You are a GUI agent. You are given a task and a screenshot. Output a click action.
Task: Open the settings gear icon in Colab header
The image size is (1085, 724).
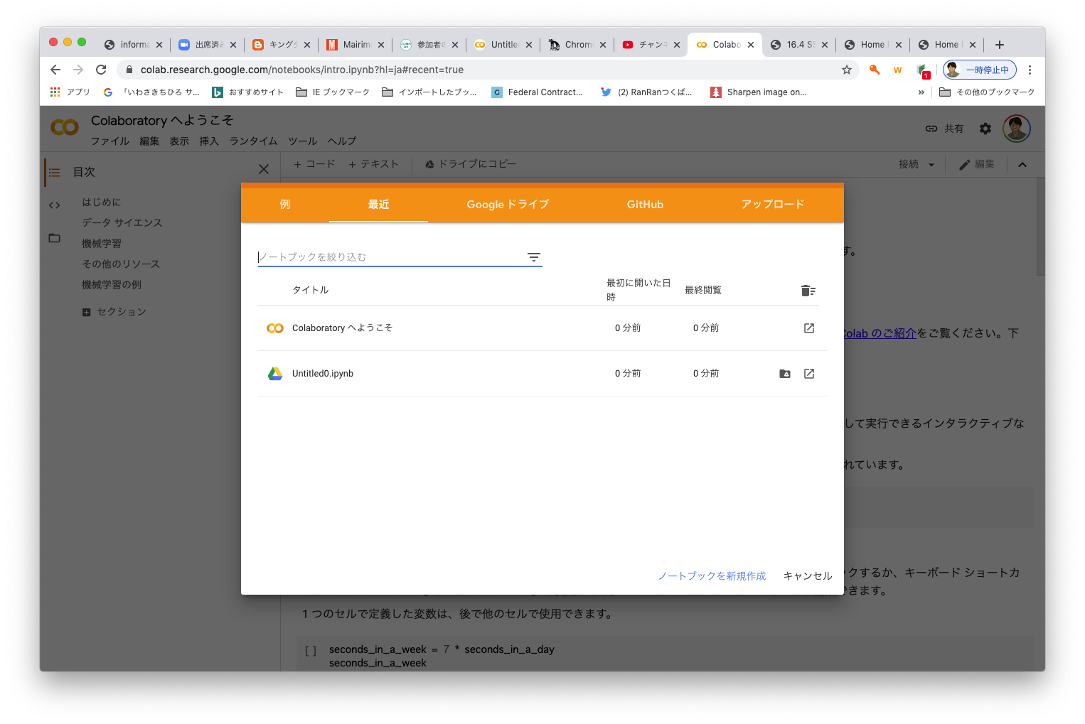(x=985, y=129)
